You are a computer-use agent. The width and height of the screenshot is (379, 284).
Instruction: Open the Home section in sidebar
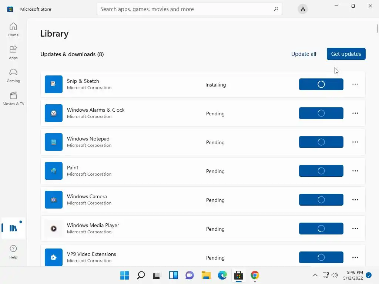pyautogui.click(x=13, y=30)
